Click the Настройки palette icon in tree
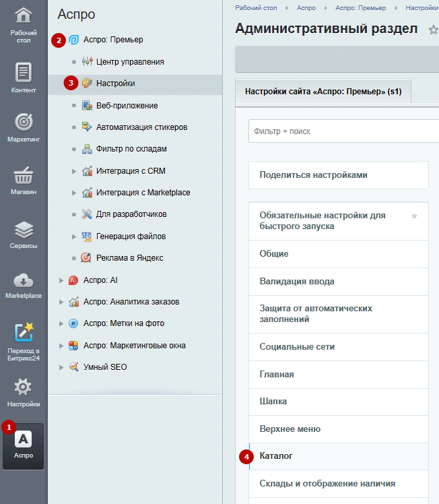The width and height of the screenshot is (439, 504). pos(87,84)
